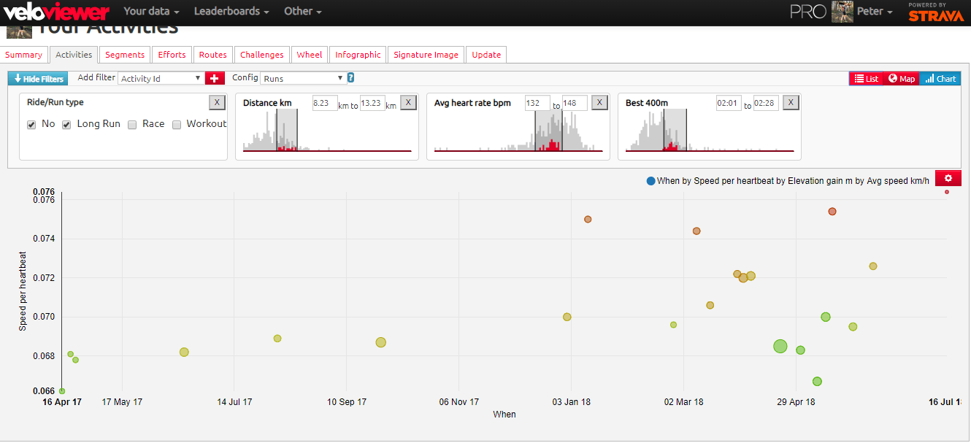Open the Your data menu
The image size is (971, 443).
click(x=152, y=12)
